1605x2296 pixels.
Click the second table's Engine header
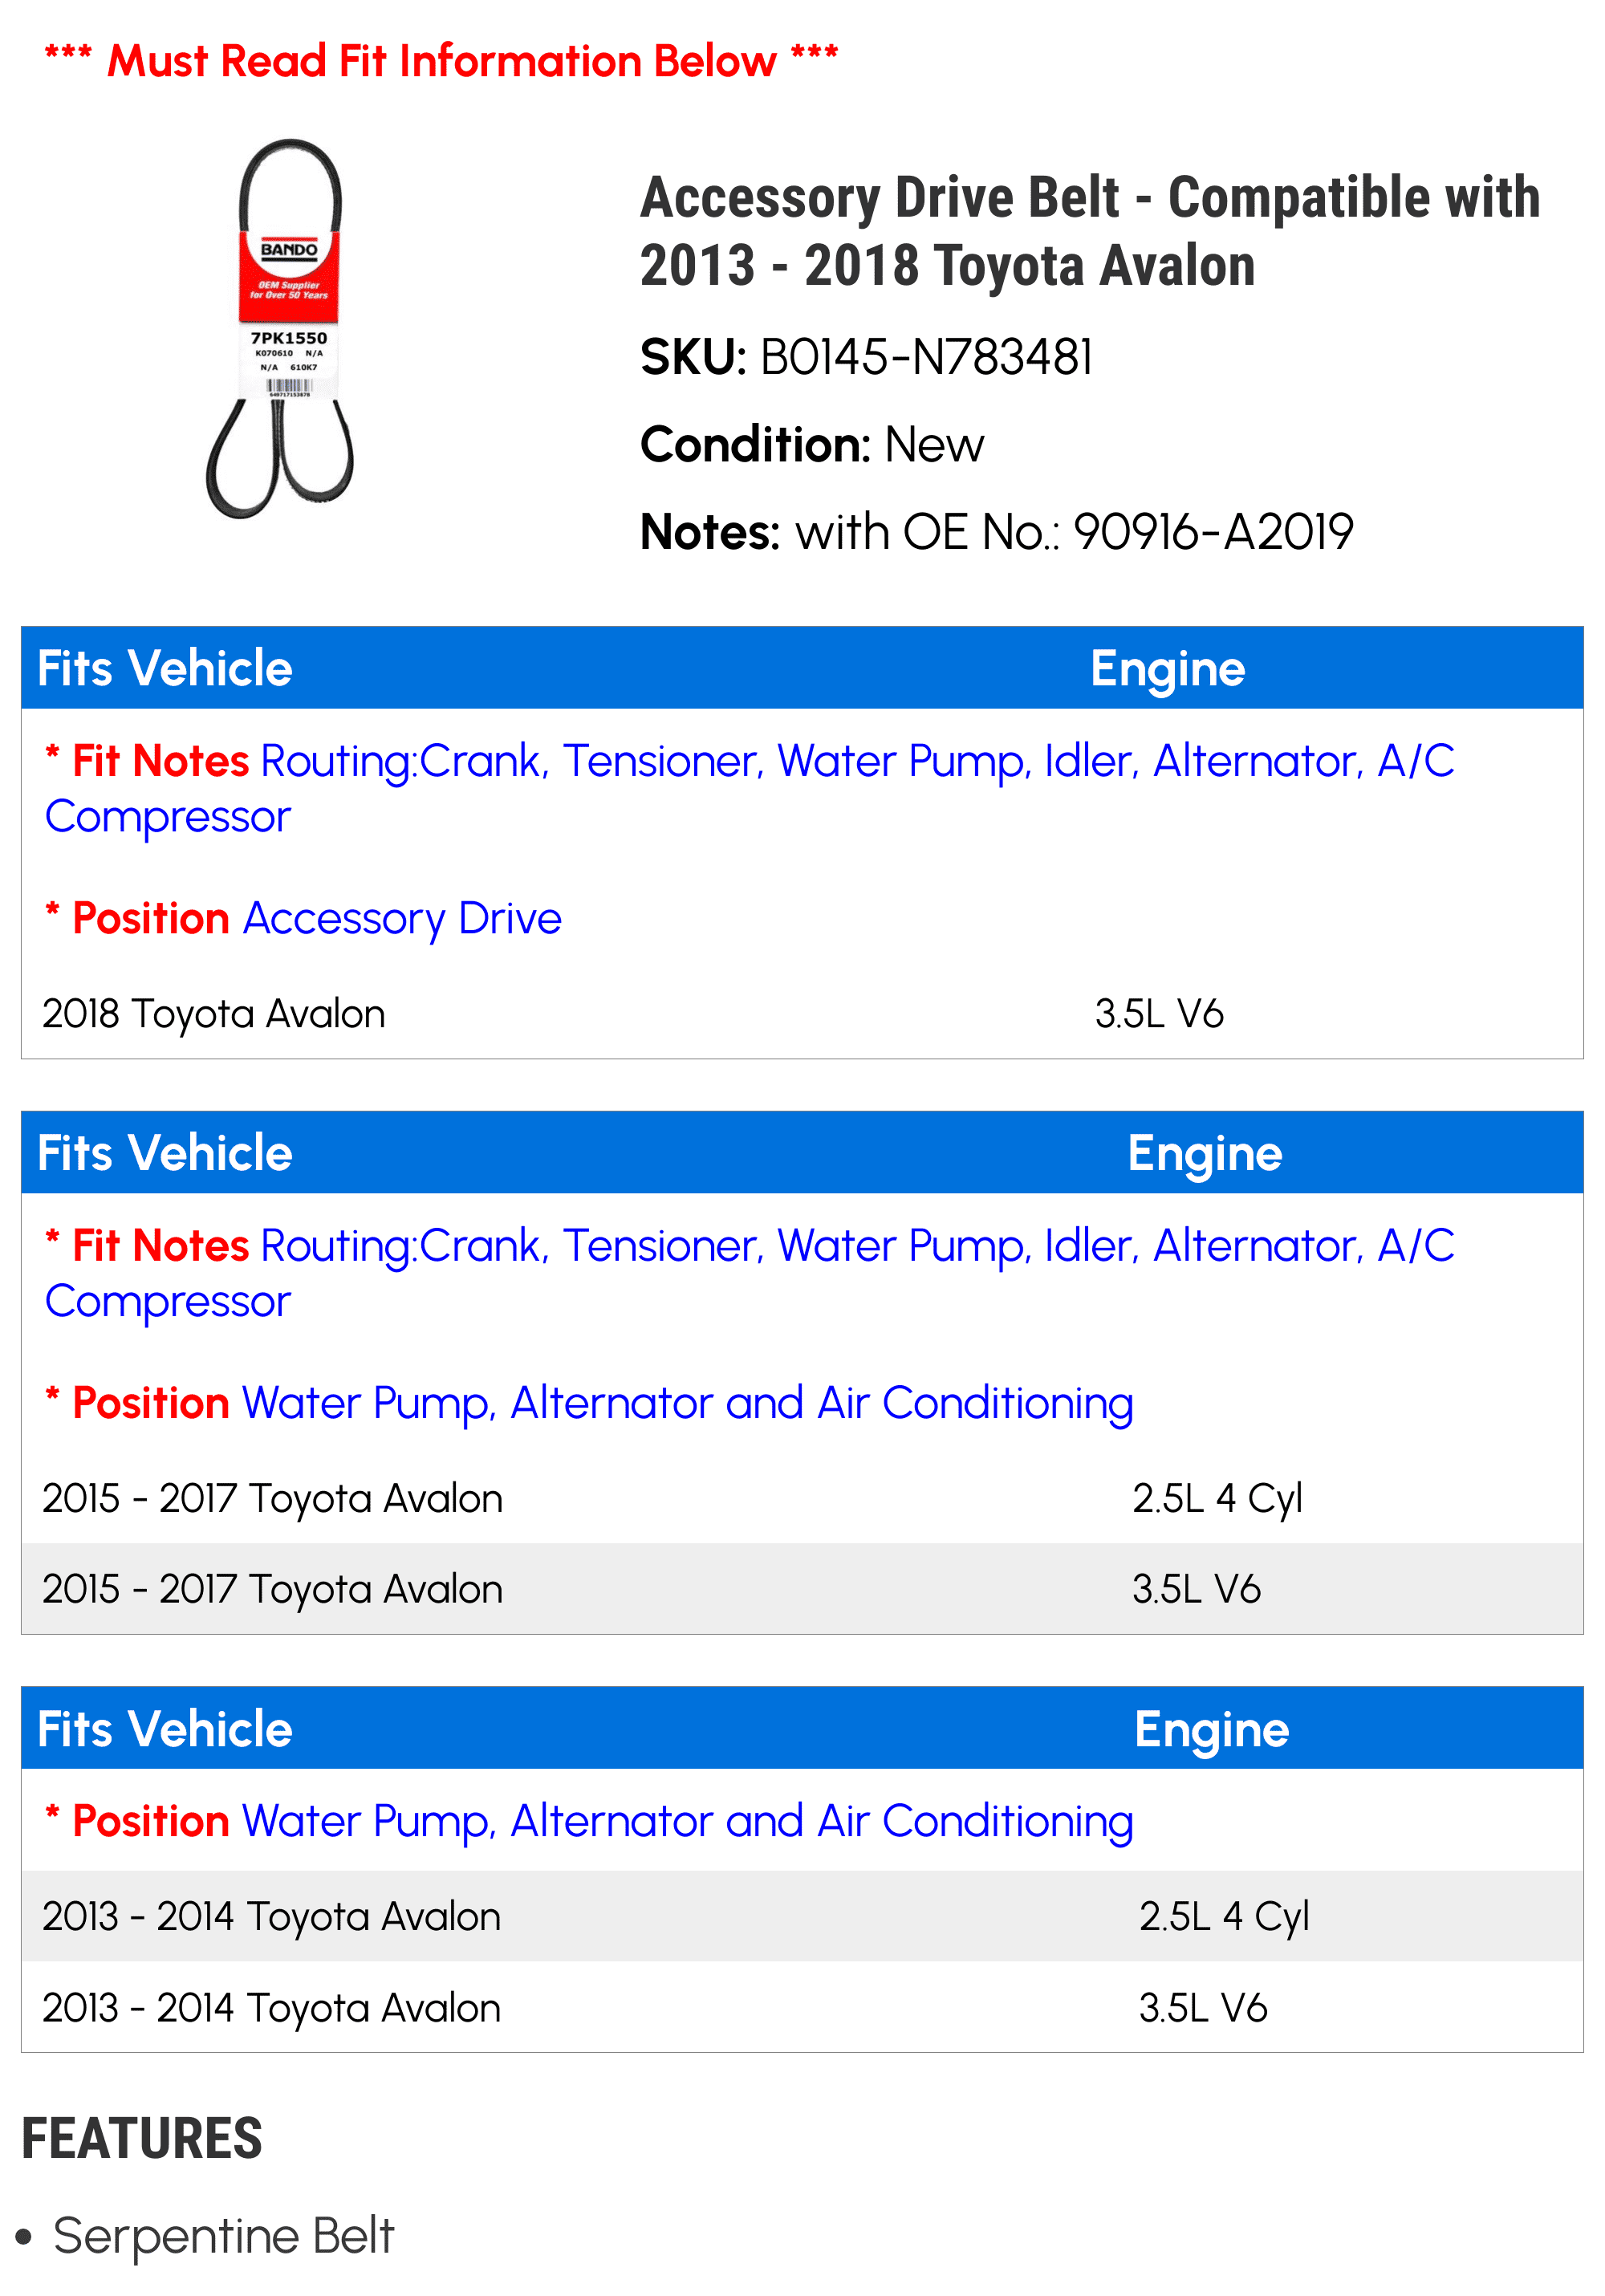click(1205, 1153)
